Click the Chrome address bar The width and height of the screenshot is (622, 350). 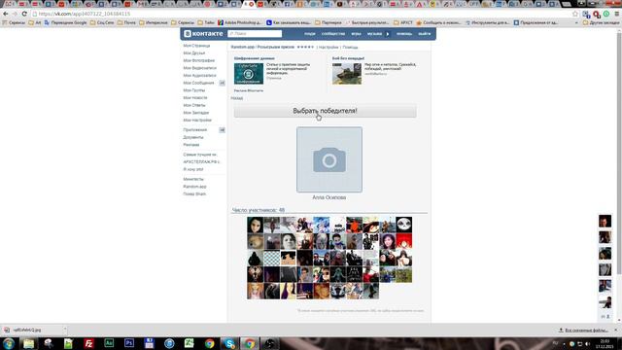[301, 14]
